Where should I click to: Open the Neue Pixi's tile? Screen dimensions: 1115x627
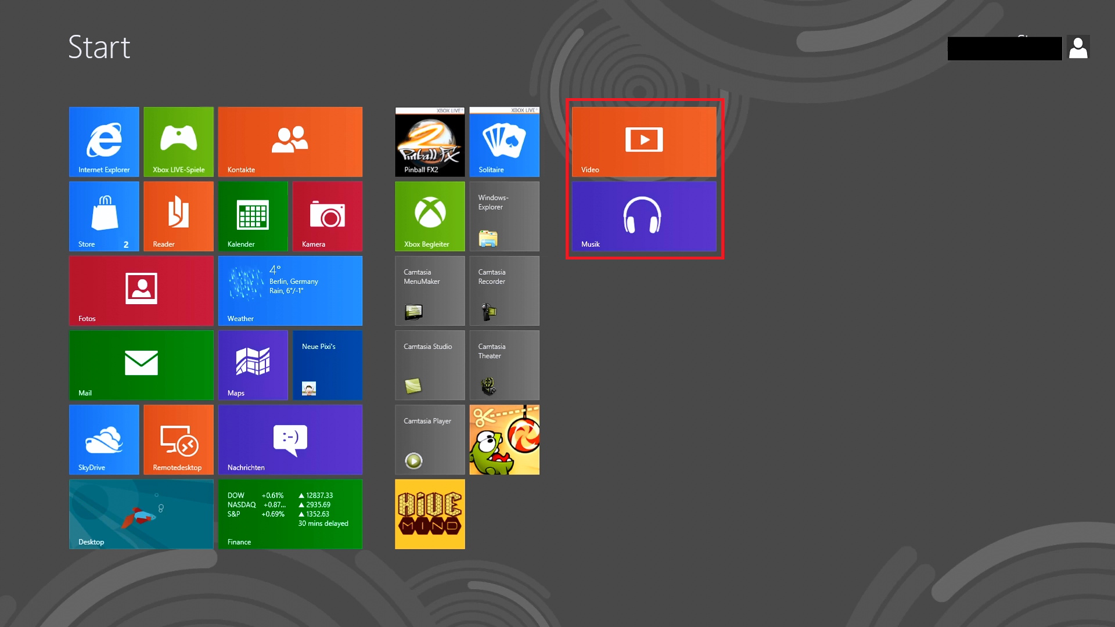coord(328,365)
